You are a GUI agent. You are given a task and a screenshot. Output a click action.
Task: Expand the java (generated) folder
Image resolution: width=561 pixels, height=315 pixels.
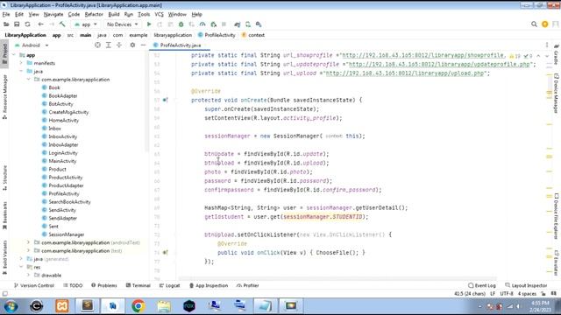(x=21, y=259)
